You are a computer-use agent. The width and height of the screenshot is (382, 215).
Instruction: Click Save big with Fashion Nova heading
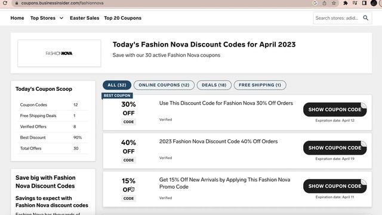(45, 182)
